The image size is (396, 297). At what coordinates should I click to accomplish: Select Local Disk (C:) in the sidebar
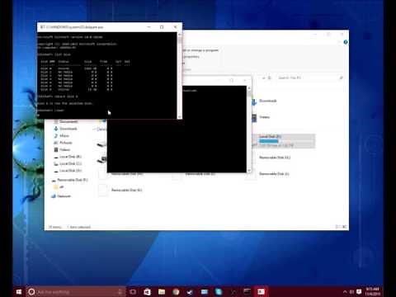pos(68,163)
